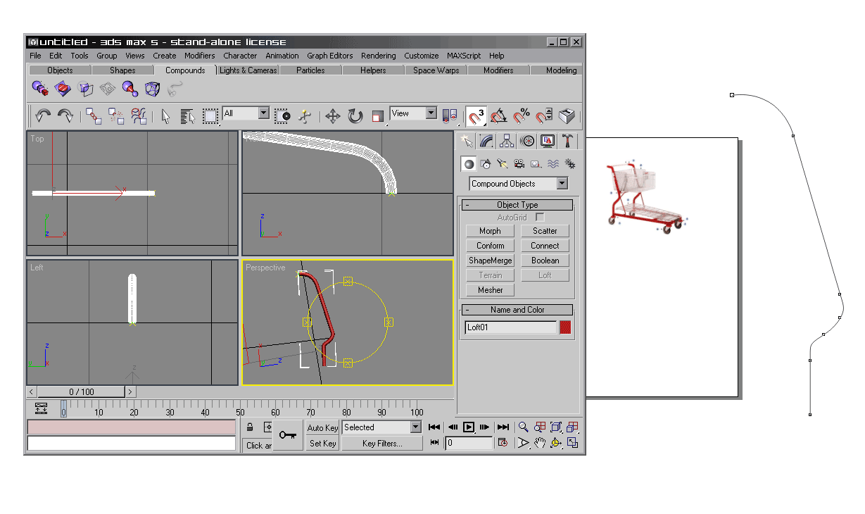The width and height of the screenshot is (865, 514).
Task: Choose the Select and Move tool
Action: pos(333,115)
